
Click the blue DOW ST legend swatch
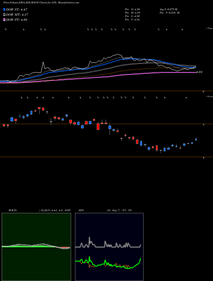(4, 9)
